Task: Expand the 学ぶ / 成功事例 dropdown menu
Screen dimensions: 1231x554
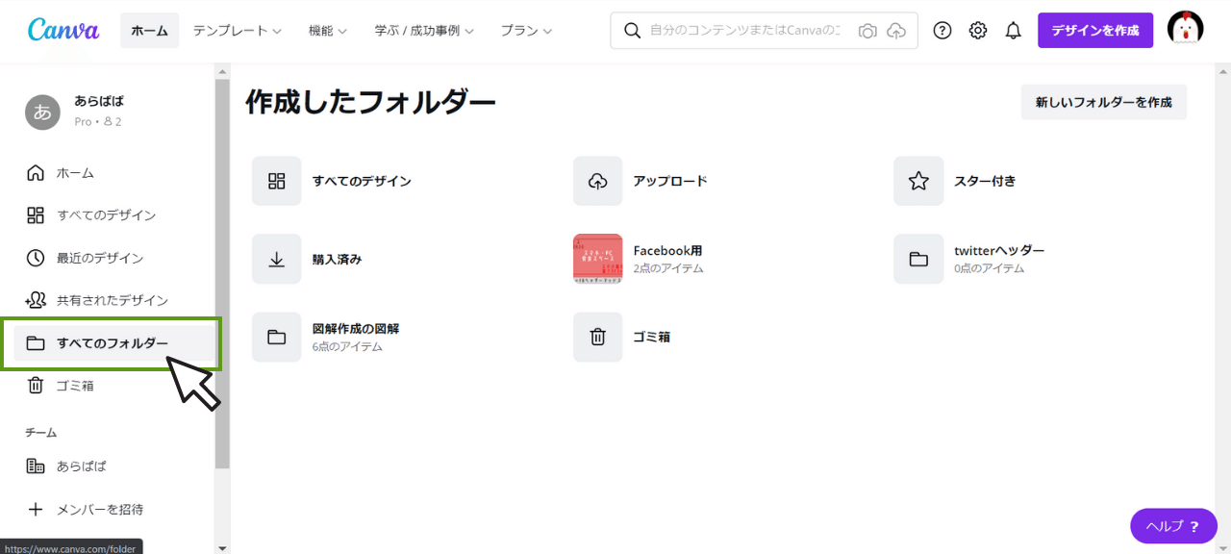Action: [424, 31]
